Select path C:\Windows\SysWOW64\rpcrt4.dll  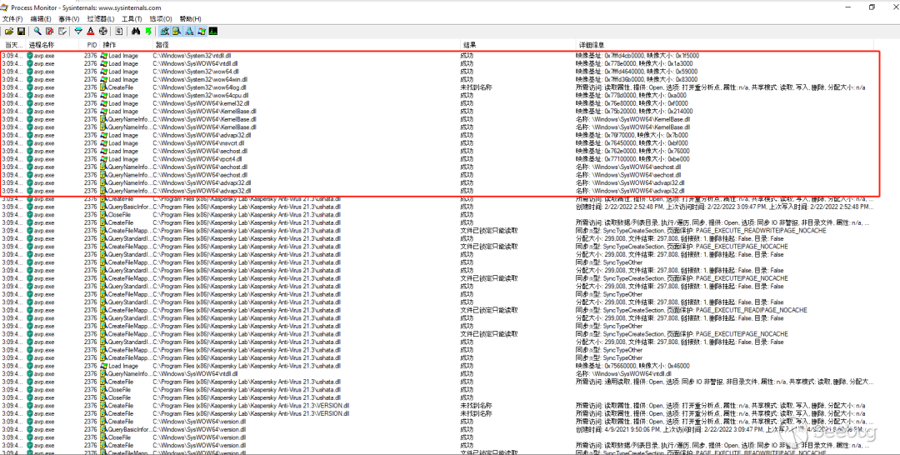tap(197, 159)
